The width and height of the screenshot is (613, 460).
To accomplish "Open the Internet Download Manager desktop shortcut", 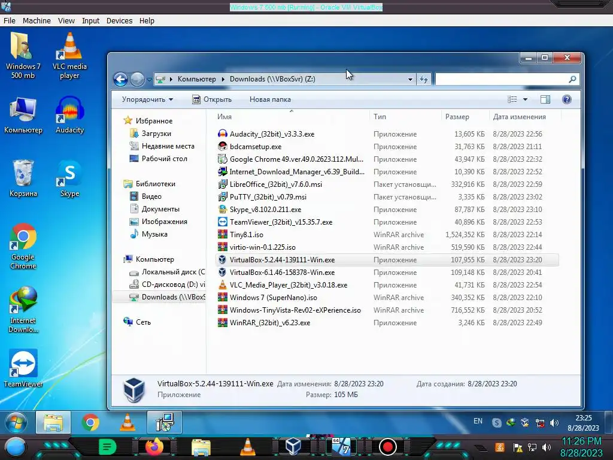I will [x=23, y=310].
